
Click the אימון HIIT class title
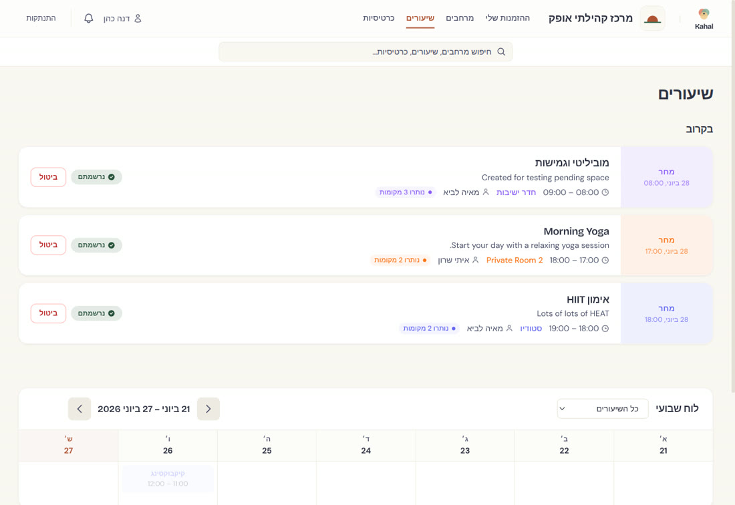click(x=588, y=299)
